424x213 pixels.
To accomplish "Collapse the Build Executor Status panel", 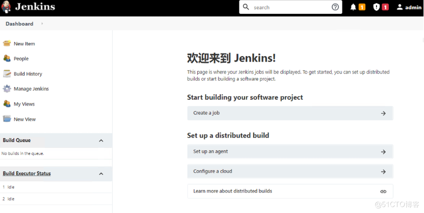I will pos(101,174).
